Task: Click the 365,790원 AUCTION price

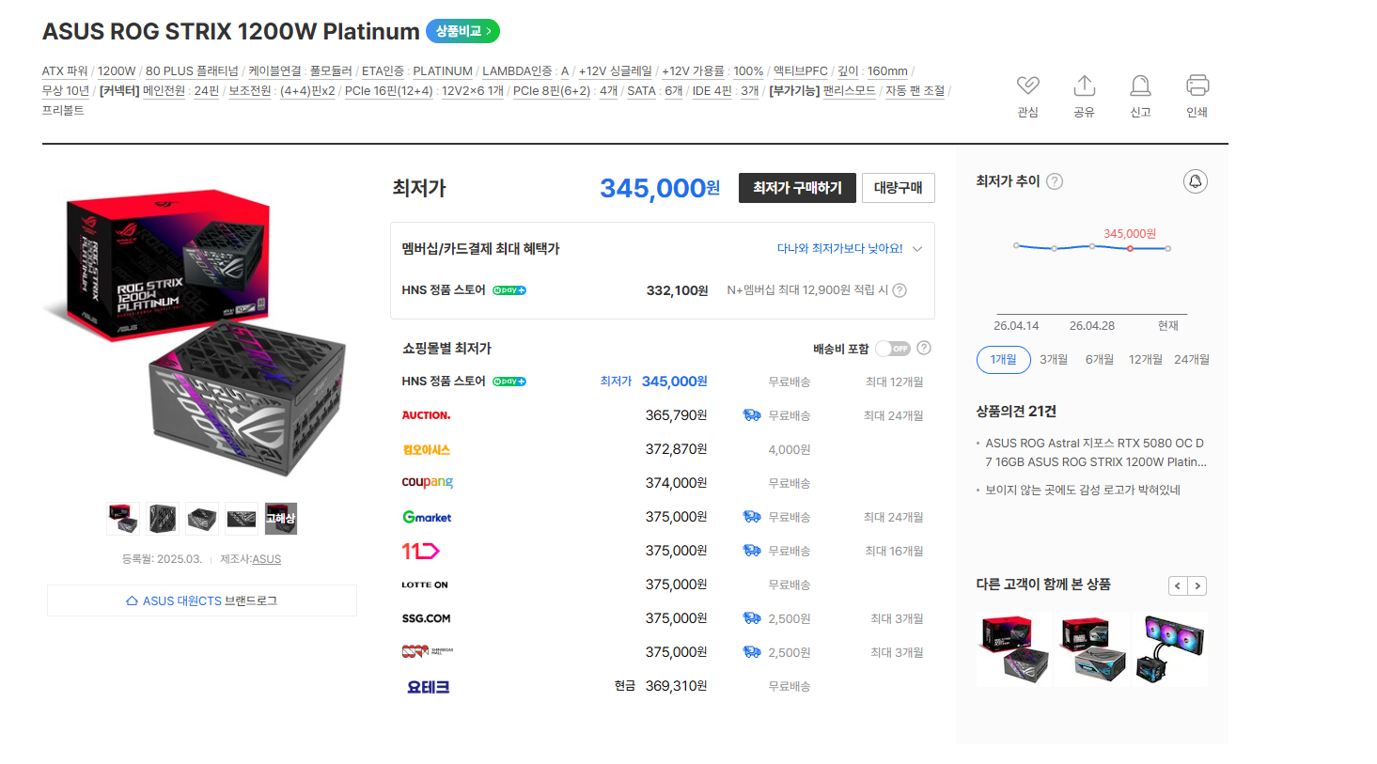Action: point(677,415)
